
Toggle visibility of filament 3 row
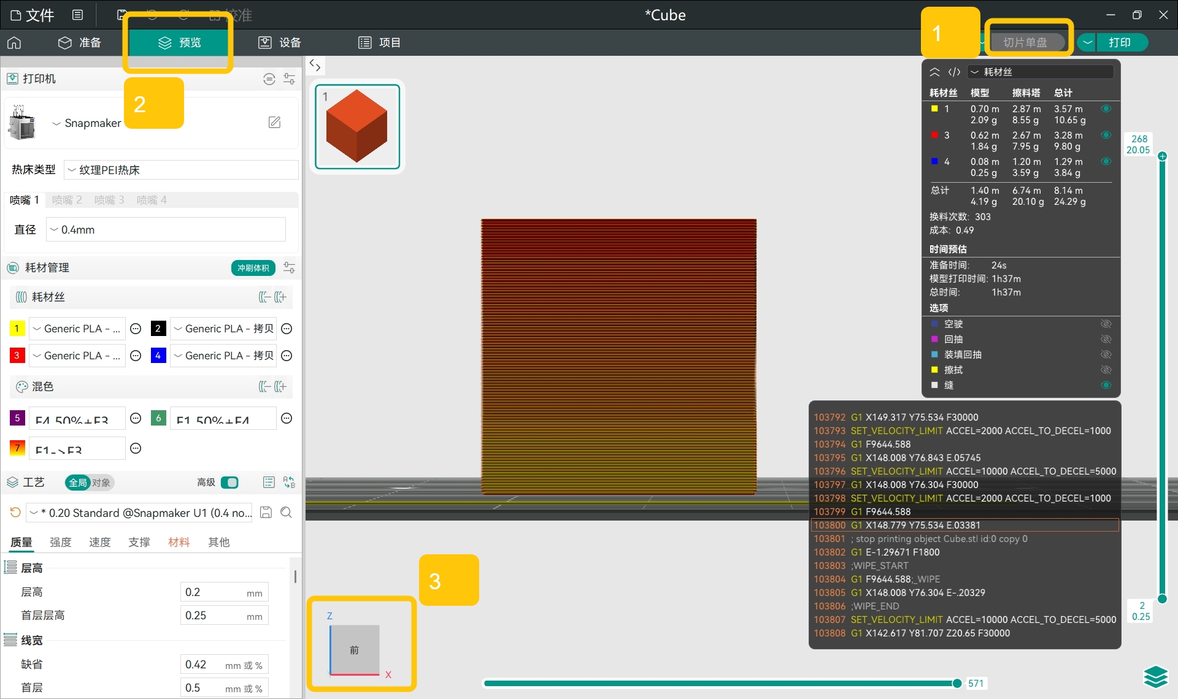1106,135
